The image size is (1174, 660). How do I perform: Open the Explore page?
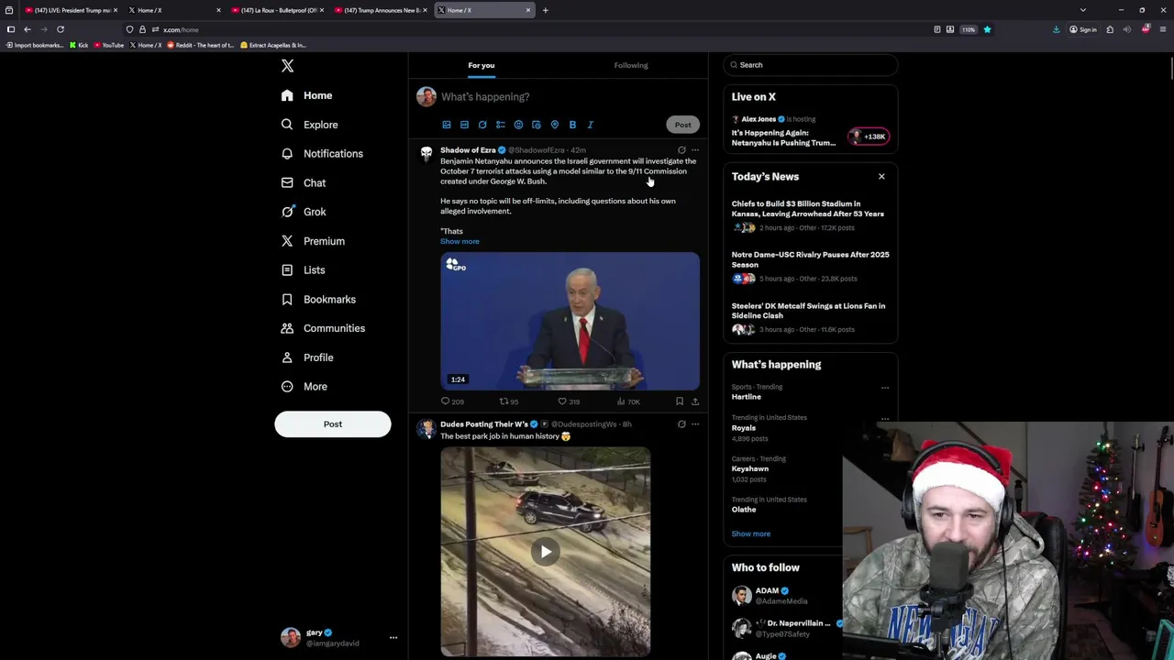tap(310, 125)
